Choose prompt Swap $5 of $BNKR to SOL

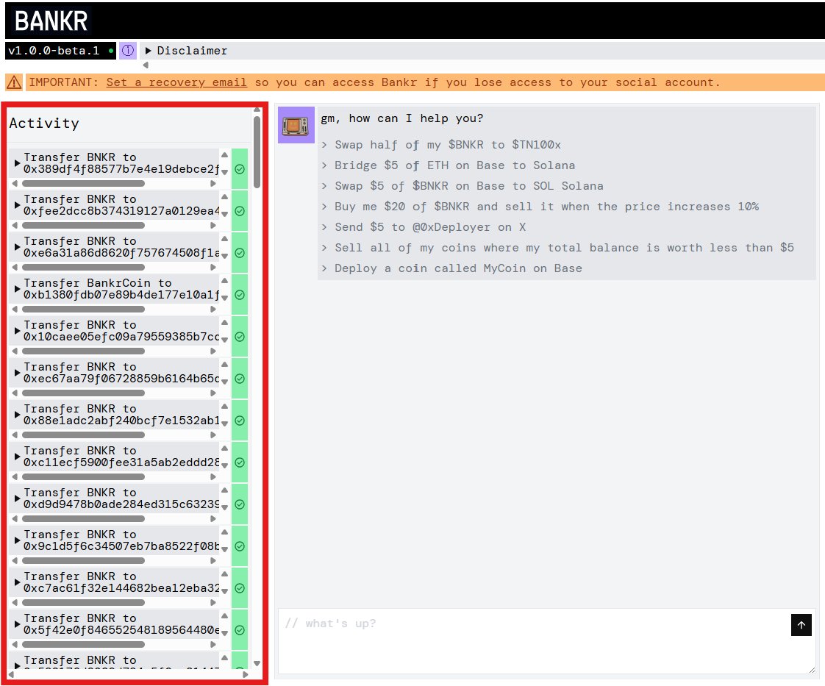469,186
